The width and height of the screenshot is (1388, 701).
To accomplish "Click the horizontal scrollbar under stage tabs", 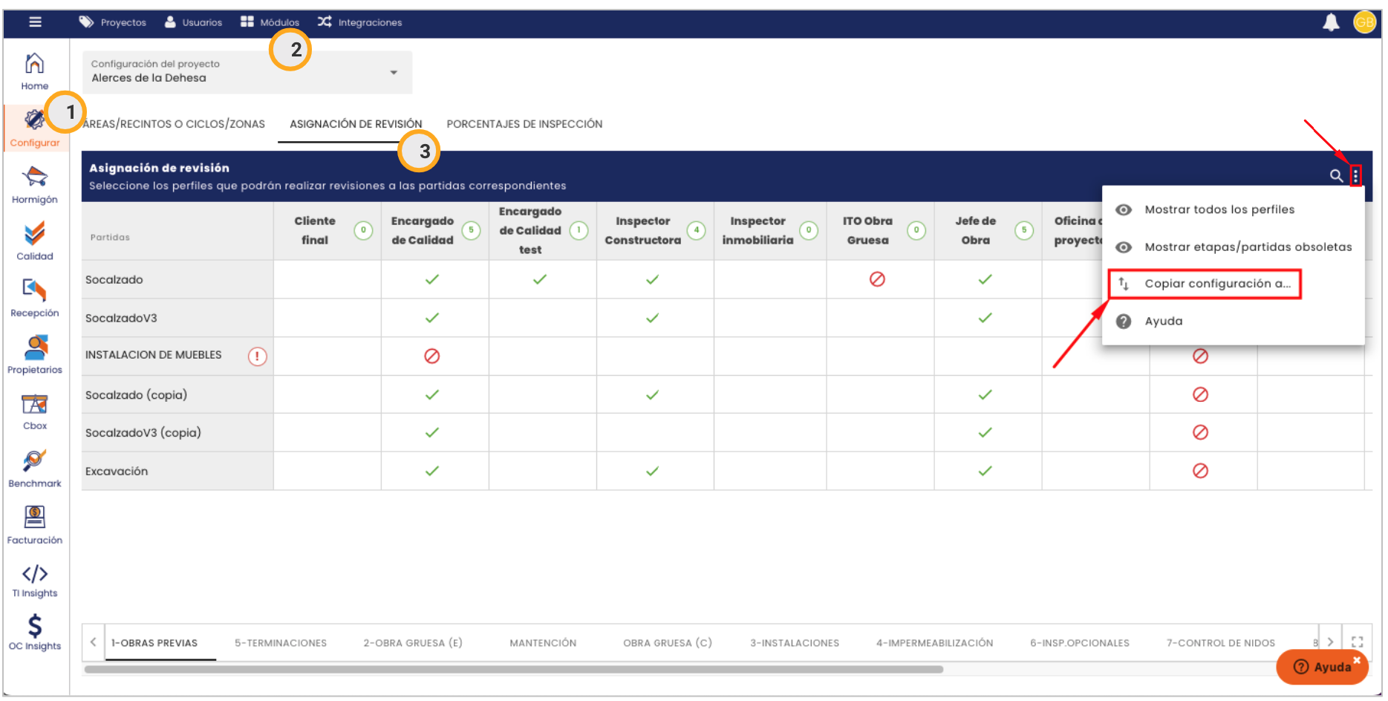I will [512, 670].
